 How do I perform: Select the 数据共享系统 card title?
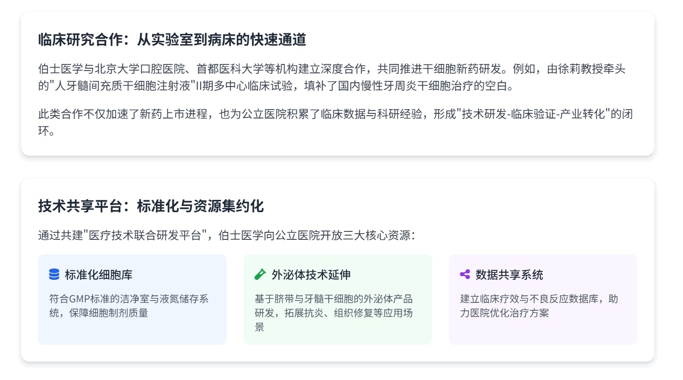click(x=509, y=275)
